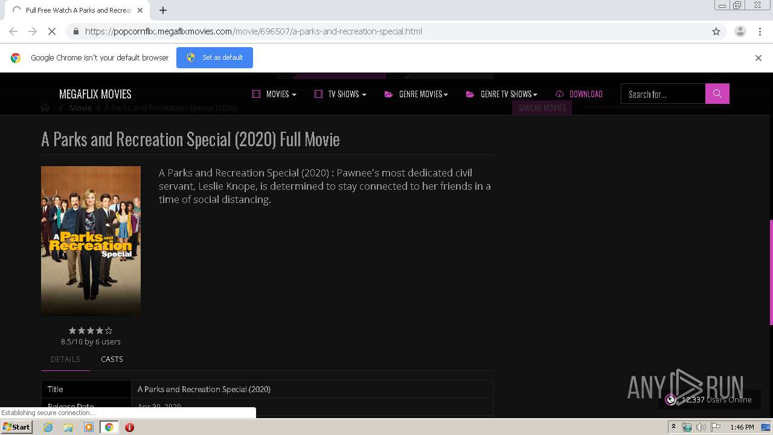This screenshot has height=435, width=773.
Task: Switch to the CASTS tab
Action: click(x=112, y=359)
